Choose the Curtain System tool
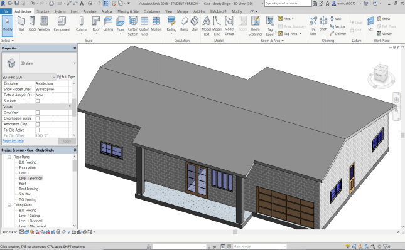 pos(132,26)
